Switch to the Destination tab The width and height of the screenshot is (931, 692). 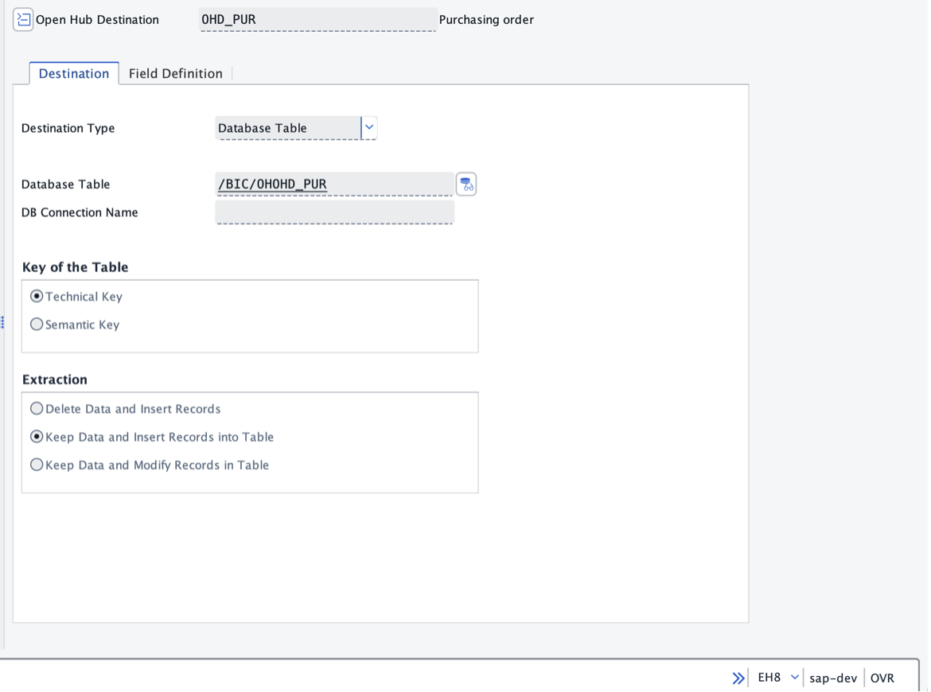tap(74, 74)
